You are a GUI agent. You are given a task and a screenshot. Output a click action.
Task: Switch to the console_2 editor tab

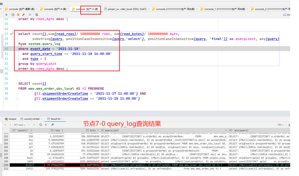pyautogui.click(x=271, y=9)
